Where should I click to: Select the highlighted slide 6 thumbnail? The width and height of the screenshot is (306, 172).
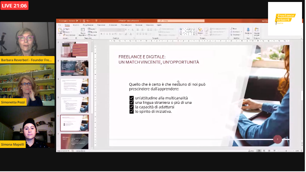click(x=74, y=123)
